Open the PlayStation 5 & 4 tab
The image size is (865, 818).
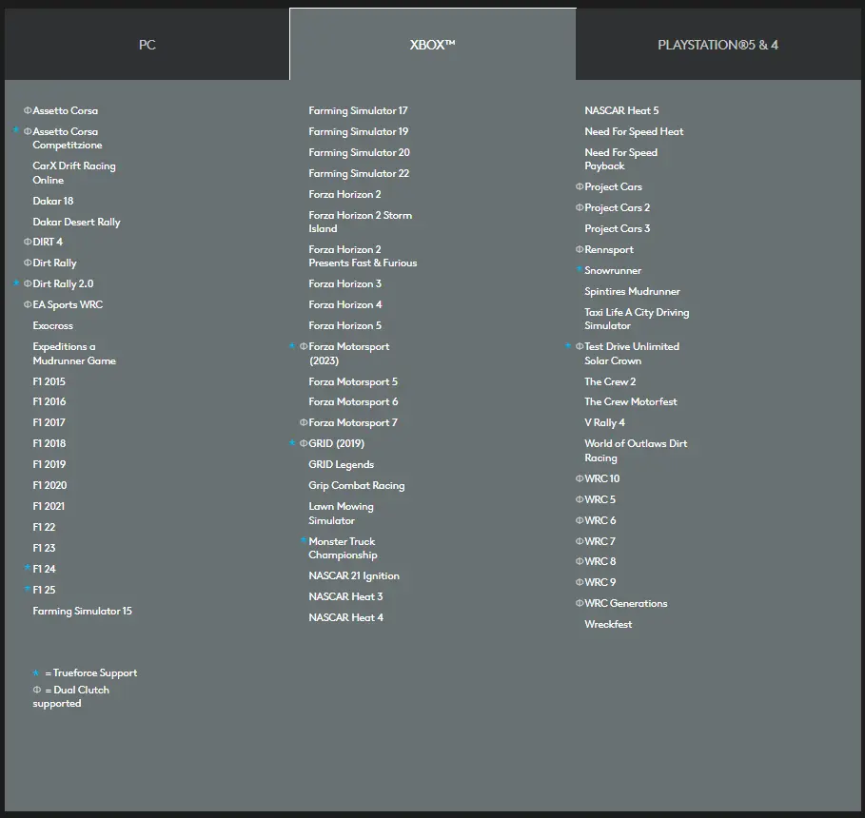point(718,45)
